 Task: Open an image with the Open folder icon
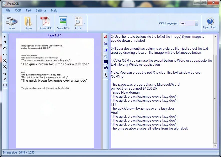pyautogui.click(x=28, y=23)
